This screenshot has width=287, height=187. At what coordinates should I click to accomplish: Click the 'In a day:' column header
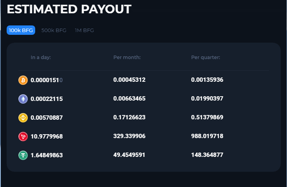(41, 58)
